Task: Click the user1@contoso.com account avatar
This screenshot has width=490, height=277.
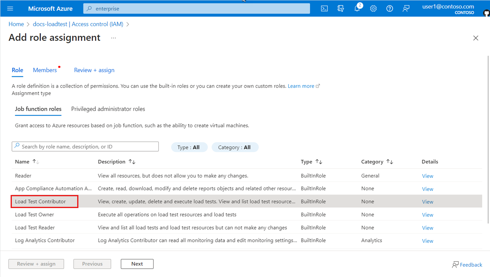Action: pyautogui.click(x=486, y=13)
